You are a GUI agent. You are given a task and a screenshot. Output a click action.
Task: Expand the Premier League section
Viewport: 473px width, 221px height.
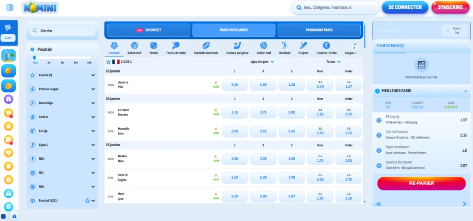click(93, 89)
